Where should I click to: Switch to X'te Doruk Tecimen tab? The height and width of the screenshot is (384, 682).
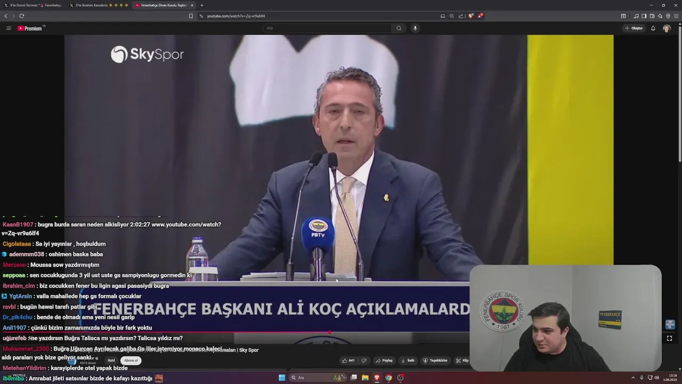(x=34, y=5)
